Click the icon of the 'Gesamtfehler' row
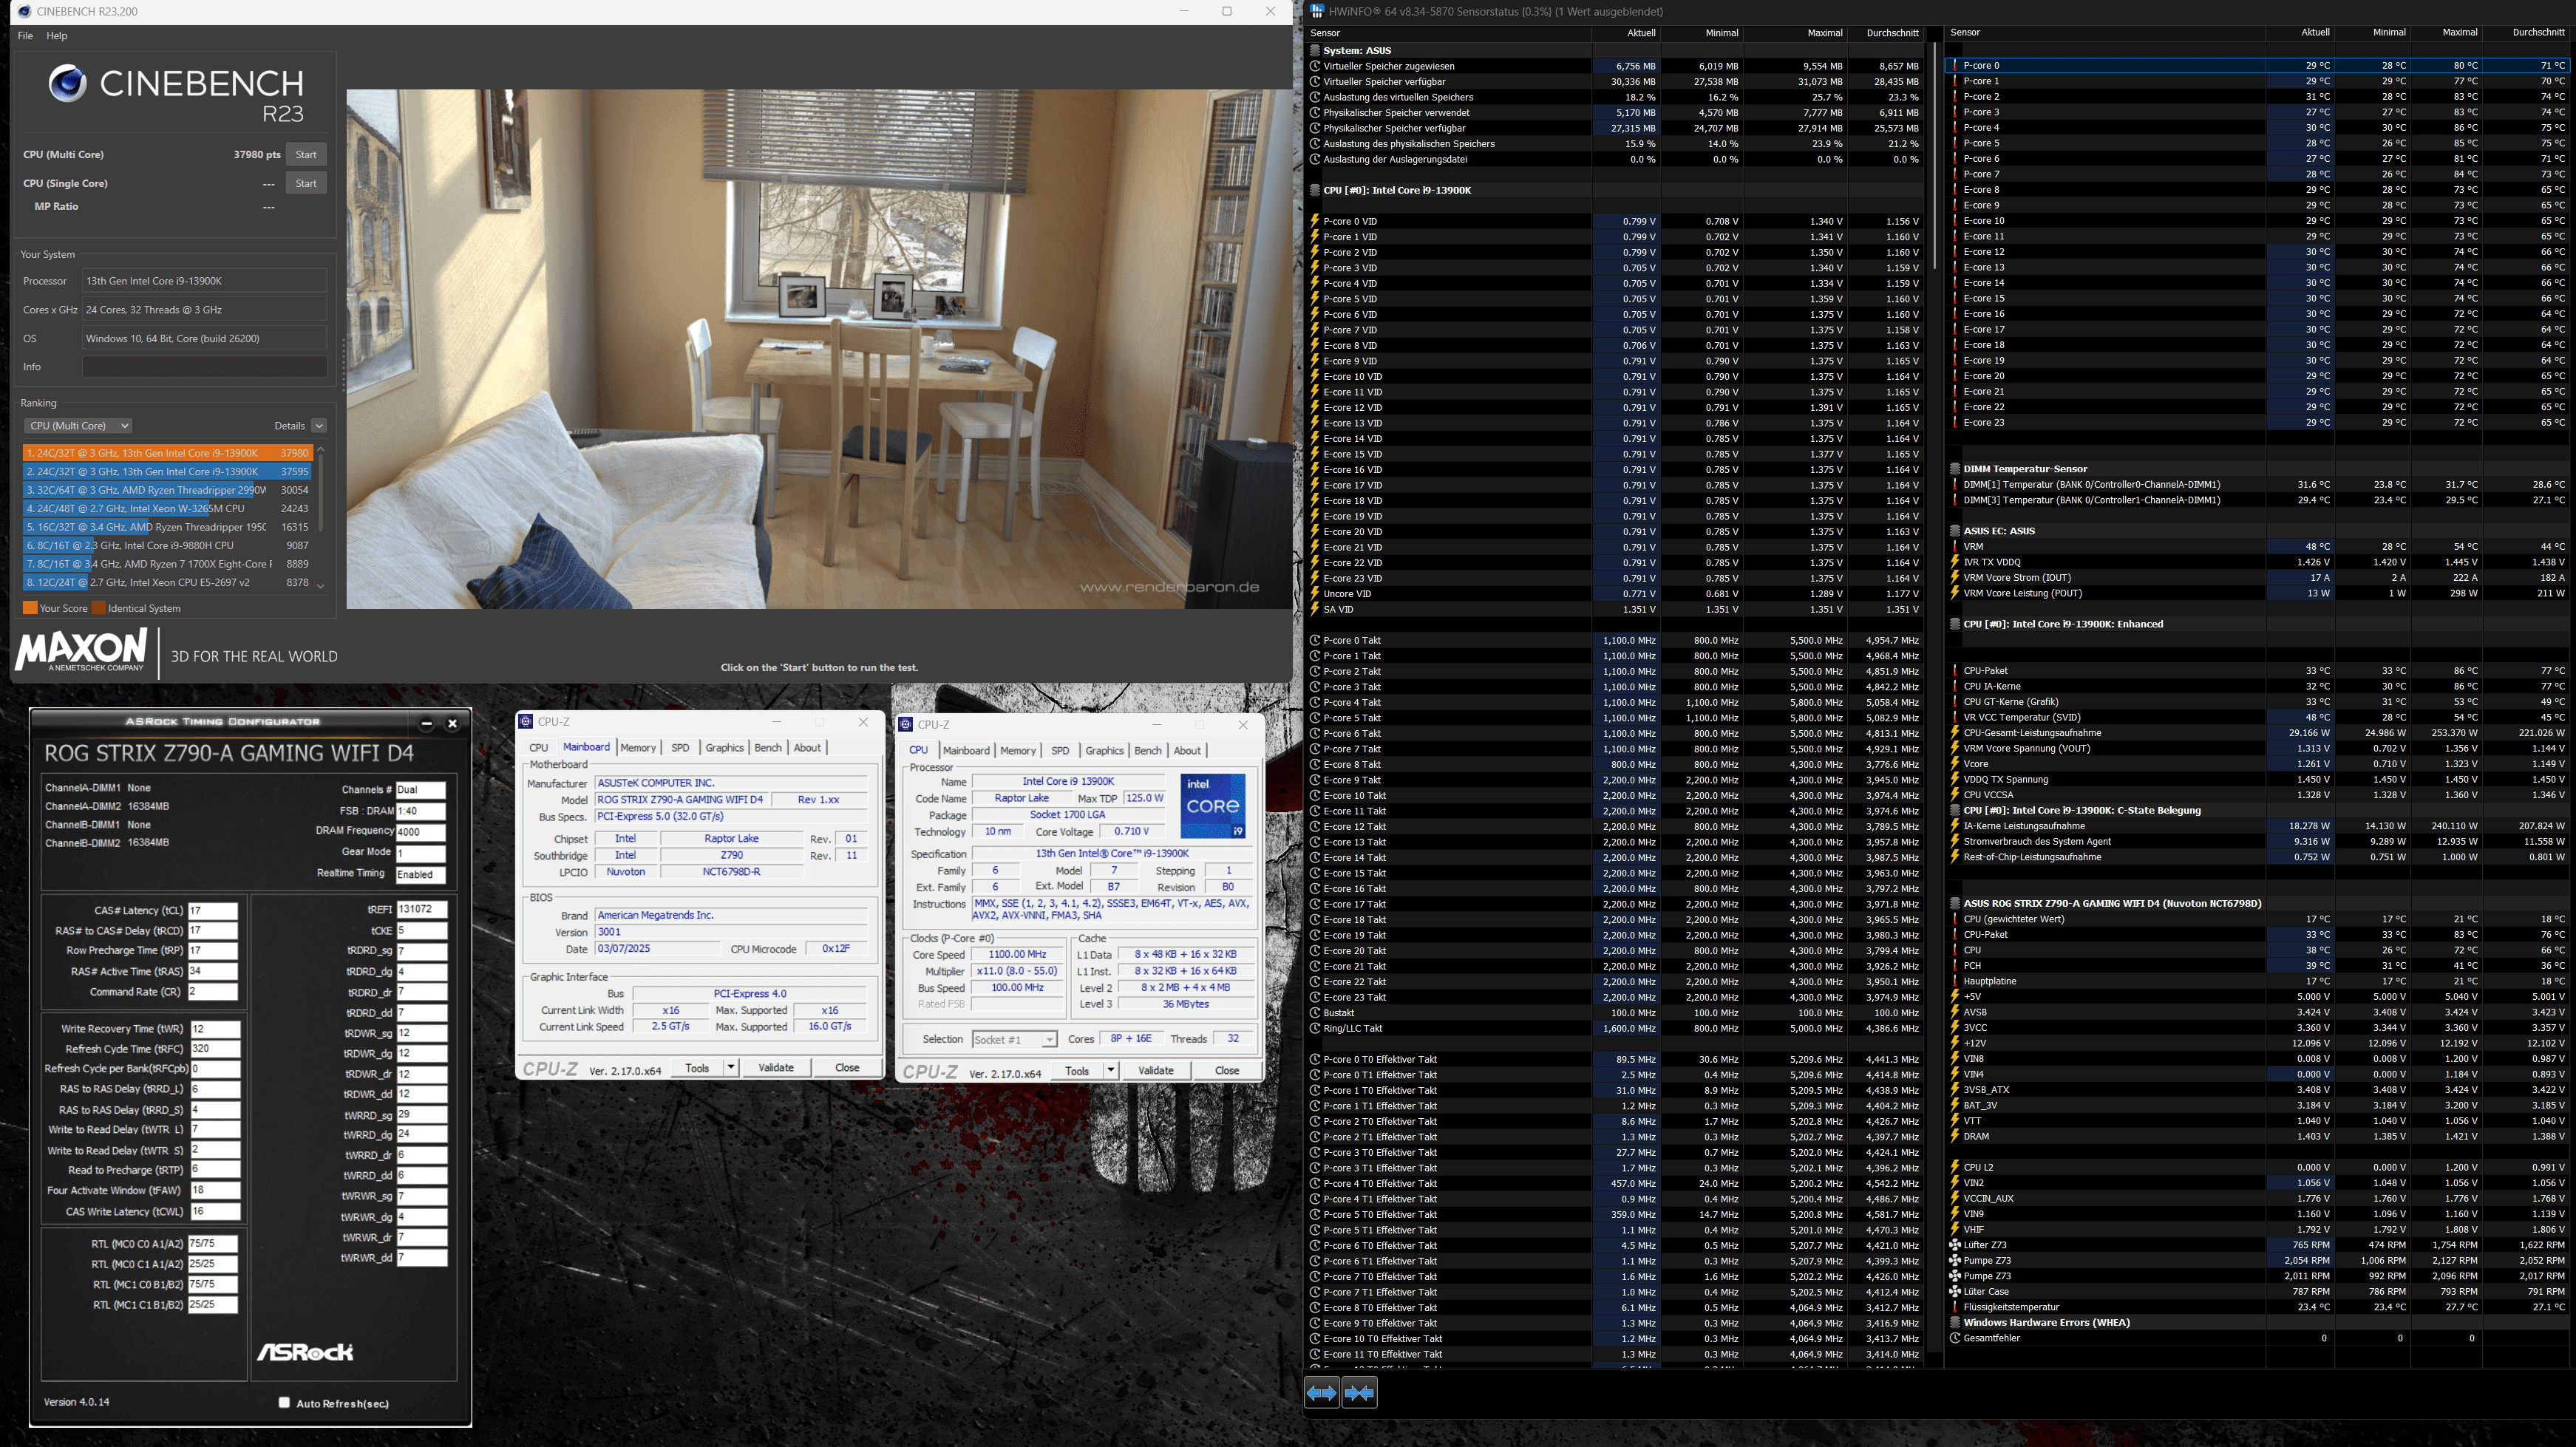The height and width of the screenshot is (1447, 2576). click(1955, 1338)
